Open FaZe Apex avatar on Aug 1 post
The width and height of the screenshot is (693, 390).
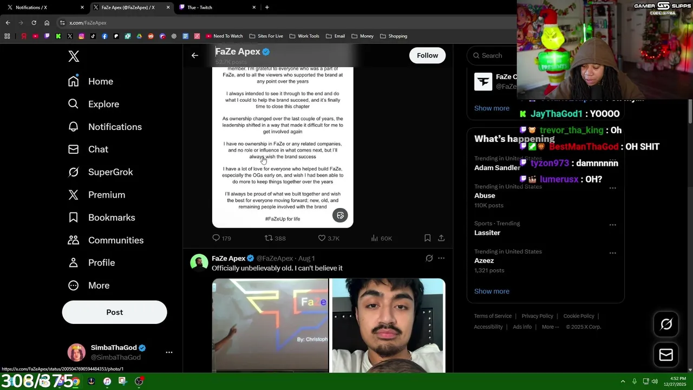(x=199, y=263)
